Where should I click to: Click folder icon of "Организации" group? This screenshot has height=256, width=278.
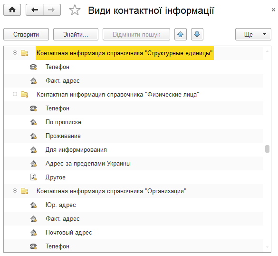click(x=24, y=191)
